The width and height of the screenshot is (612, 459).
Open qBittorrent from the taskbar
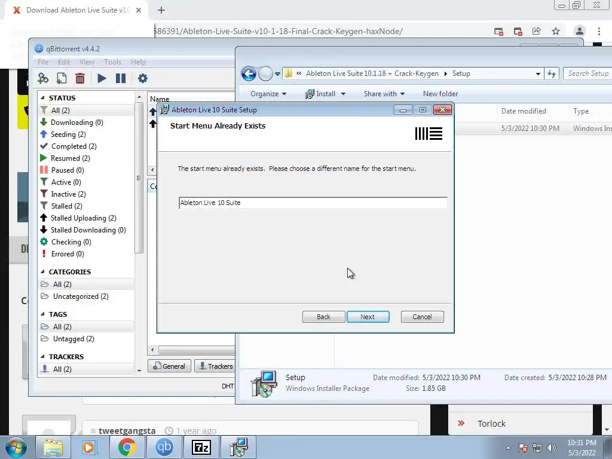pyautogui.click(x=164, y=447)
